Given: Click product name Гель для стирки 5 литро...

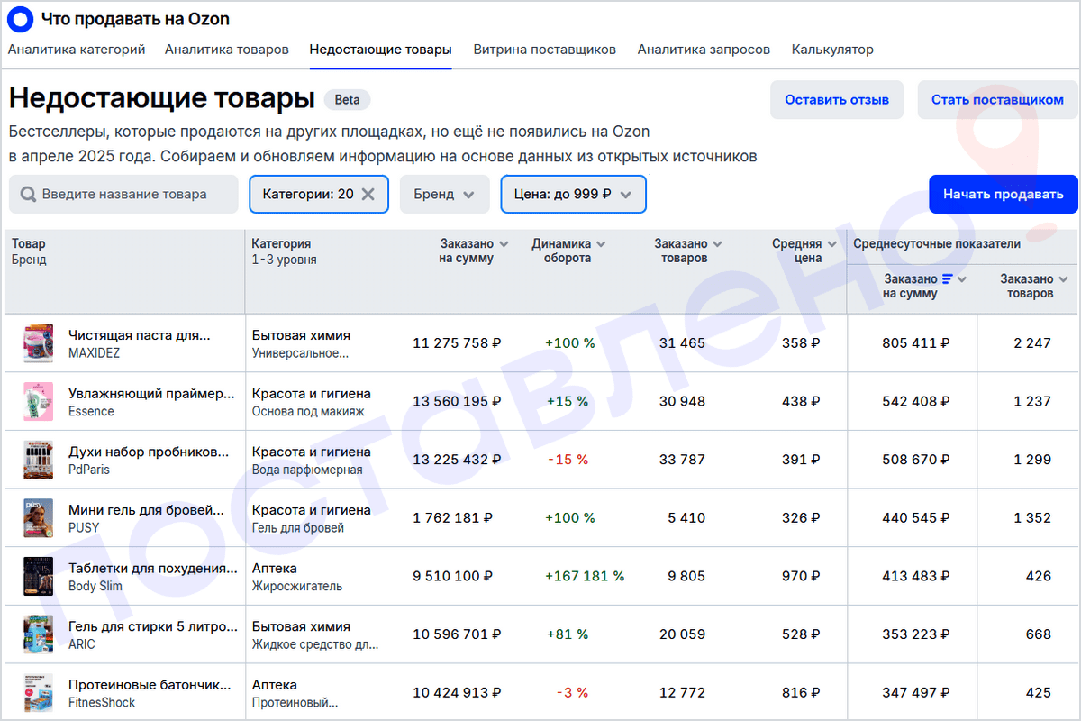Looking at the screenshot, I should click(153, 626).
